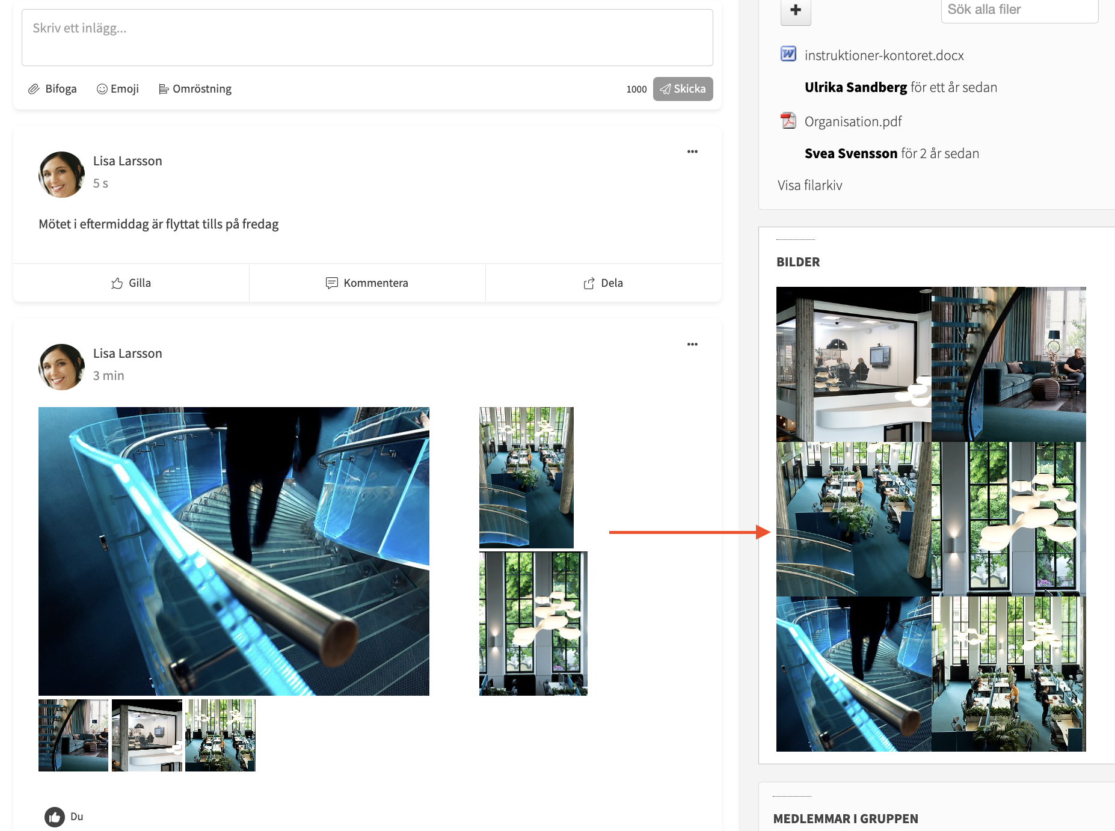Share the post using Dela

[x=603, y=283]
